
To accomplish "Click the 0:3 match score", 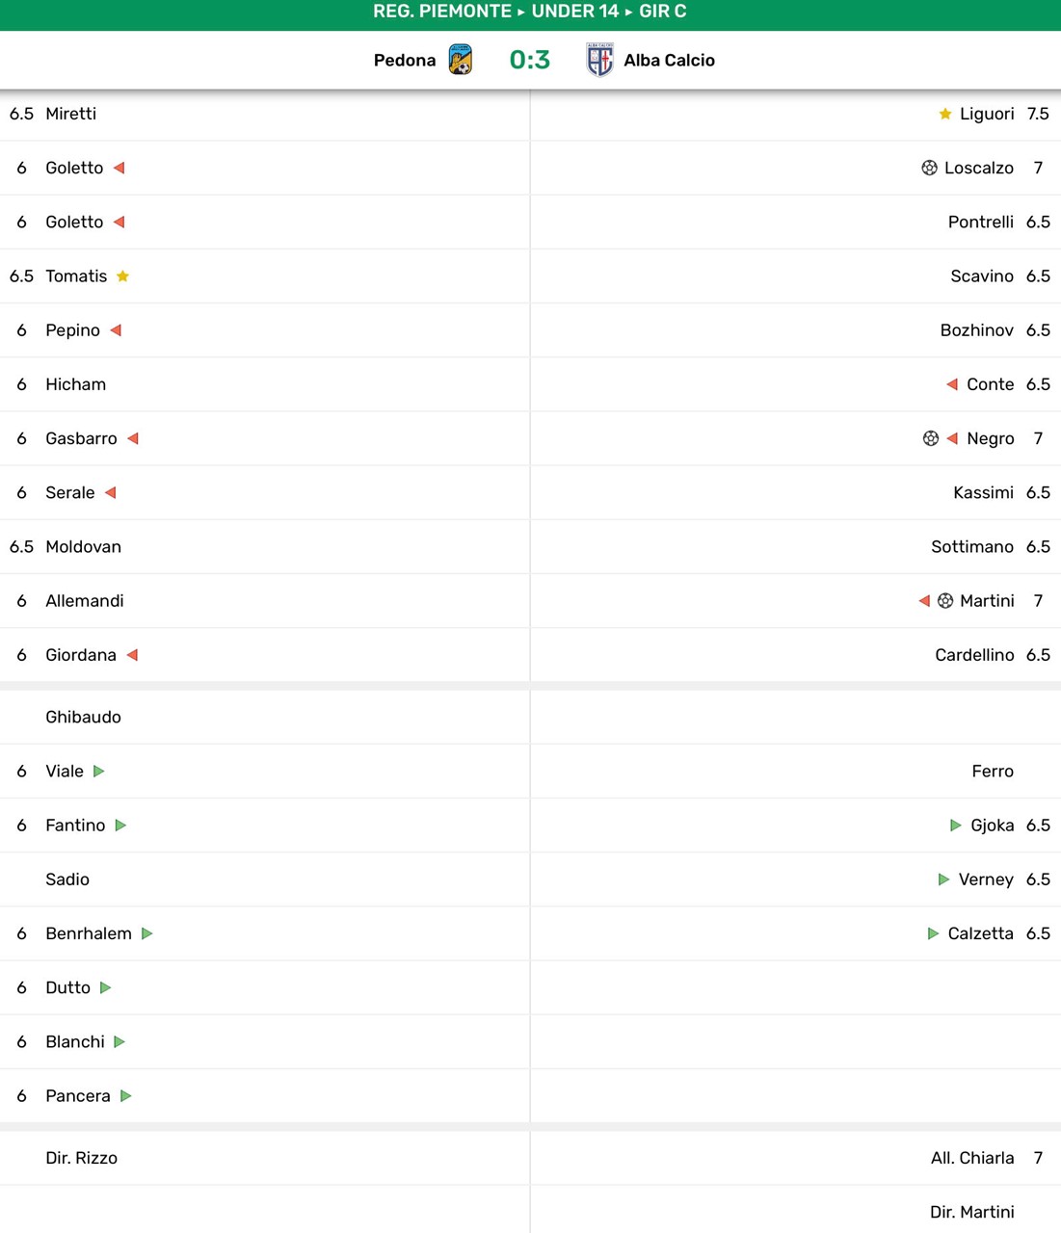I will (x=530, y=60).
